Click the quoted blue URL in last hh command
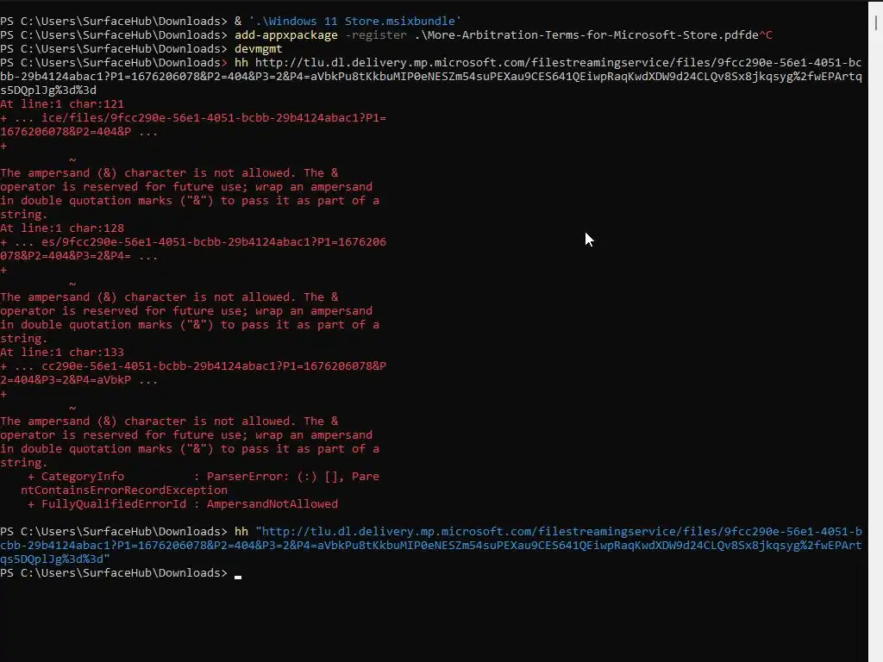 pos(431,545)
